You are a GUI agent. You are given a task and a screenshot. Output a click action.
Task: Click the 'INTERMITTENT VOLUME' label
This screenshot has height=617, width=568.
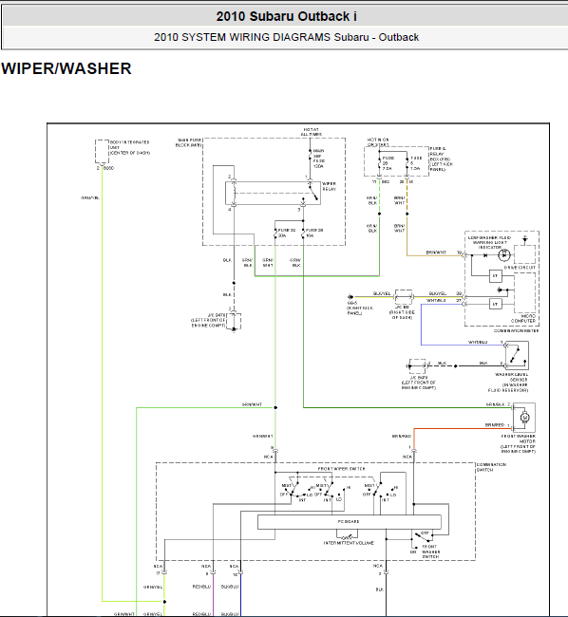tap(349, 543)
